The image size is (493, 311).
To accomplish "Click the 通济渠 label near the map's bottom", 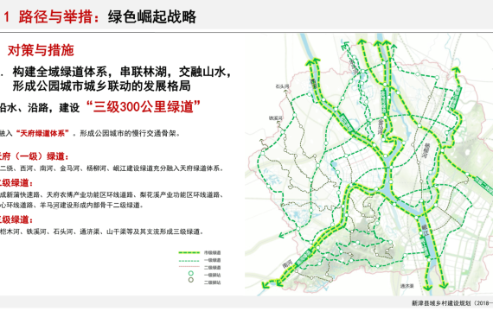I will tap(407, 286).
